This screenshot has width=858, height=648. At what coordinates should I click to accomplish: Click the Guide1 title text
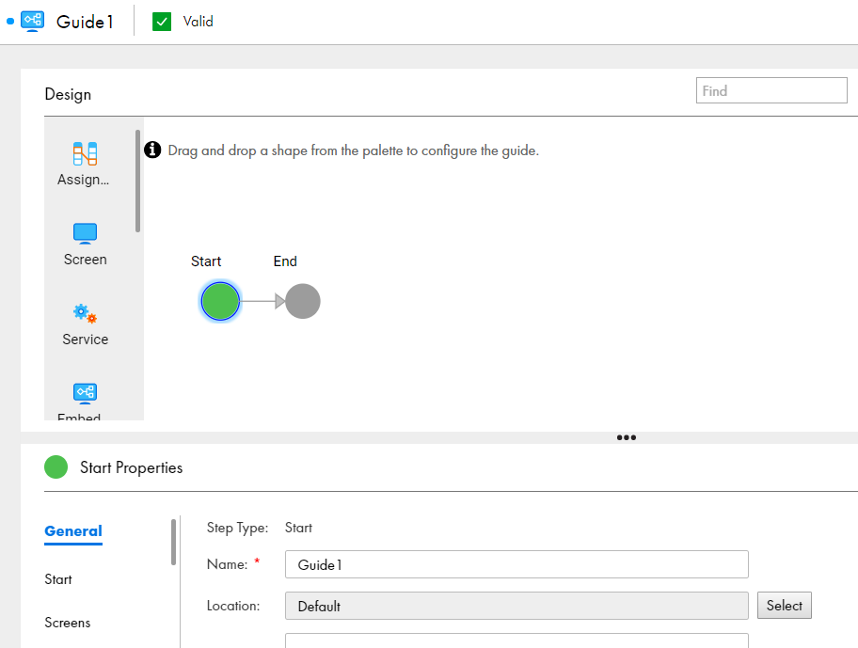click(x=85, y=22)
